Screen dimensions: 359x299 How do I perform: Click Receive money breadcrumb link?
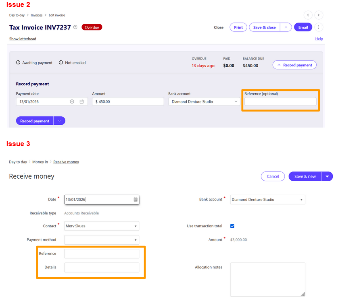point(66,162)
